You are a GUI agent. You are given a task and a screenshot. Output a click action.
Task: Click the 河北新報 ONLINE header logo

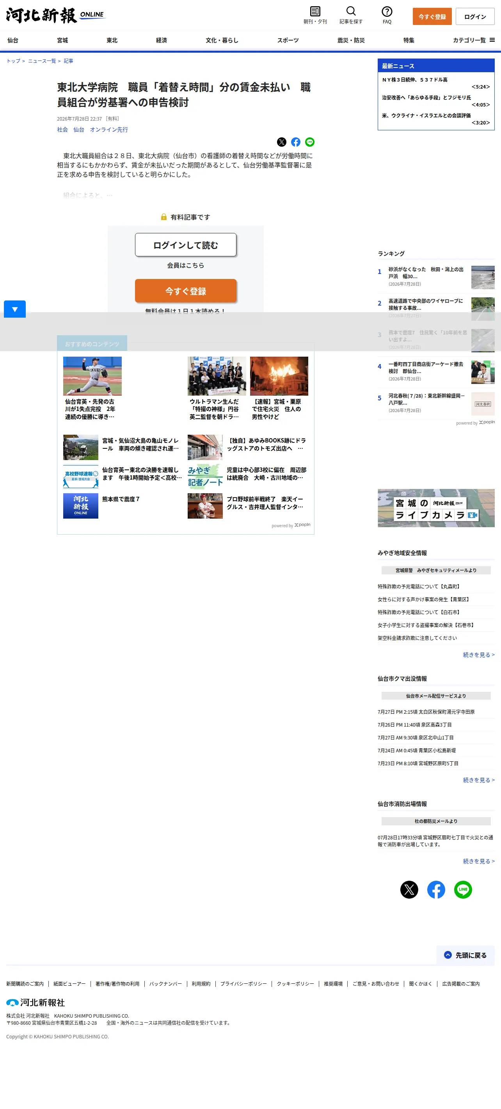55,16
